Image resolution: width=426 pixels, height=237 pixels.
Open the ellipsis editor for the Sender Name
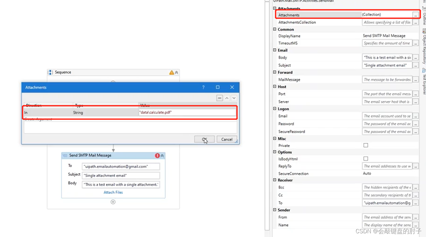(x=415, y=225)
